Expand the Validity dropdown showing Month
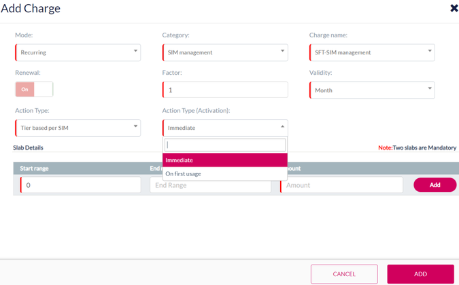 371,90
